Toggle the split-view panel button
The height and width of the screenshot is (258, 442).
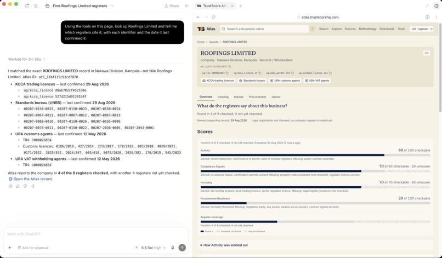pyautogui.click(x=437, y=5)
